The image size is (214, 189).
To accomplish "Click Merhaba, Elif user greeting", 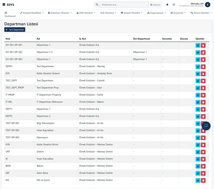I will pyautogui.click(x=197, y=4).
